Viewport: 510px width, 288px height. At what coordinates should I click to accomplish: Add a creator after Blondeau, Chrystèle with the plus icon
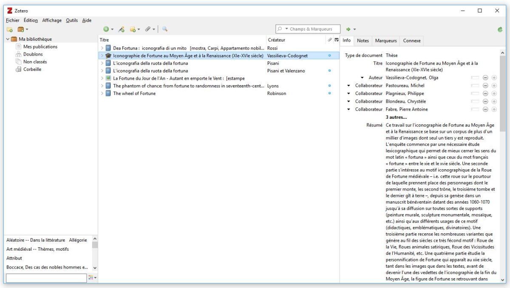tap(494, 101)
